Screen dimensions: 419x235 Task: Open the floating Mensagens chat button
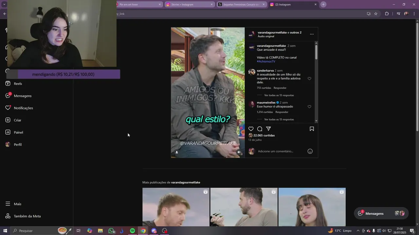pyautogui.click(x=381, y=213)
